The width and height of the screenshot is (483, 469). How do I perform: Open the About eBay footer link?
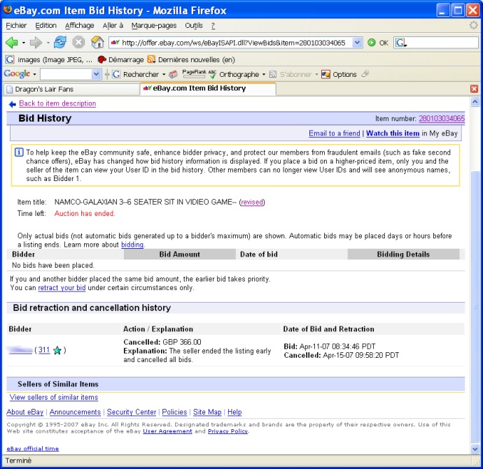(25, 412)
